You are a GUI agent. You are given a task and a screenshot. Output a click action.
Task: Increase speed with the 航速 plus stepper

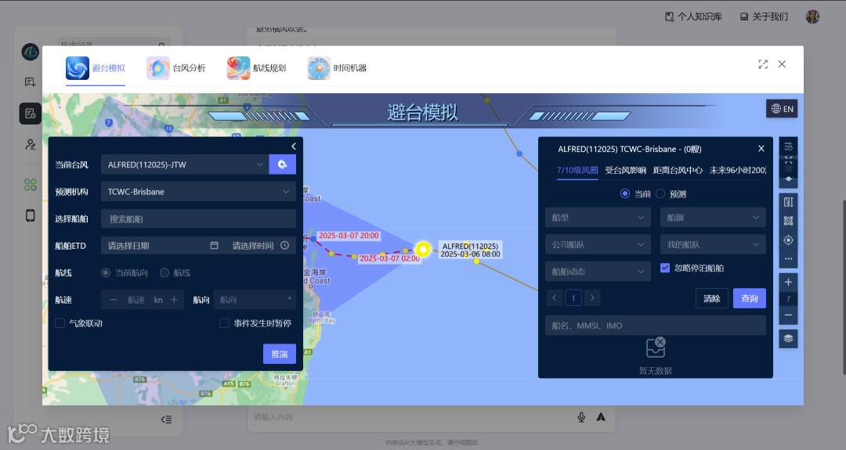(174, 300)
